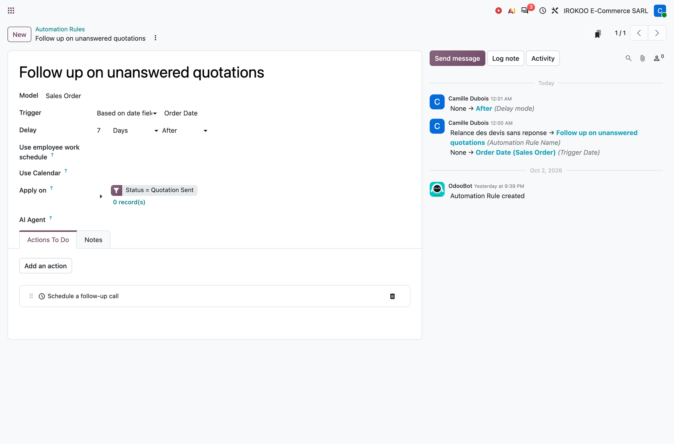Click the OdooBot avatar in the chatter
The width and height of the screenshot is (674, 444).
(x=437, y=189)
